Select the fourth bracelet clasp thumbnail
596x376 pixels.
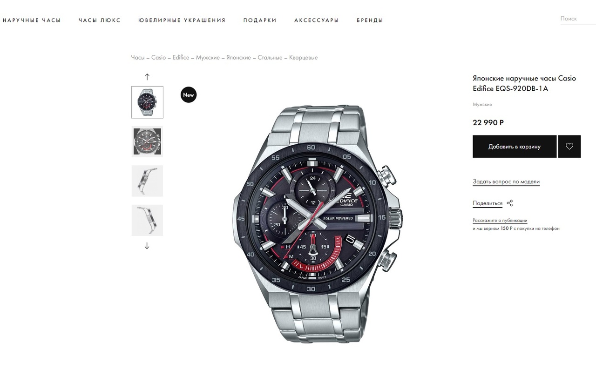147,220
